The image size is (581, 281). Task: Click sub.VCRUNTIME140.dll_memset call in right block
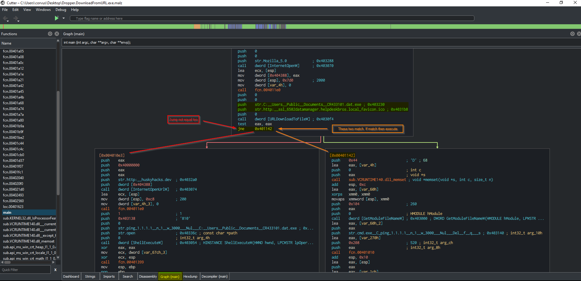[377, 180]
